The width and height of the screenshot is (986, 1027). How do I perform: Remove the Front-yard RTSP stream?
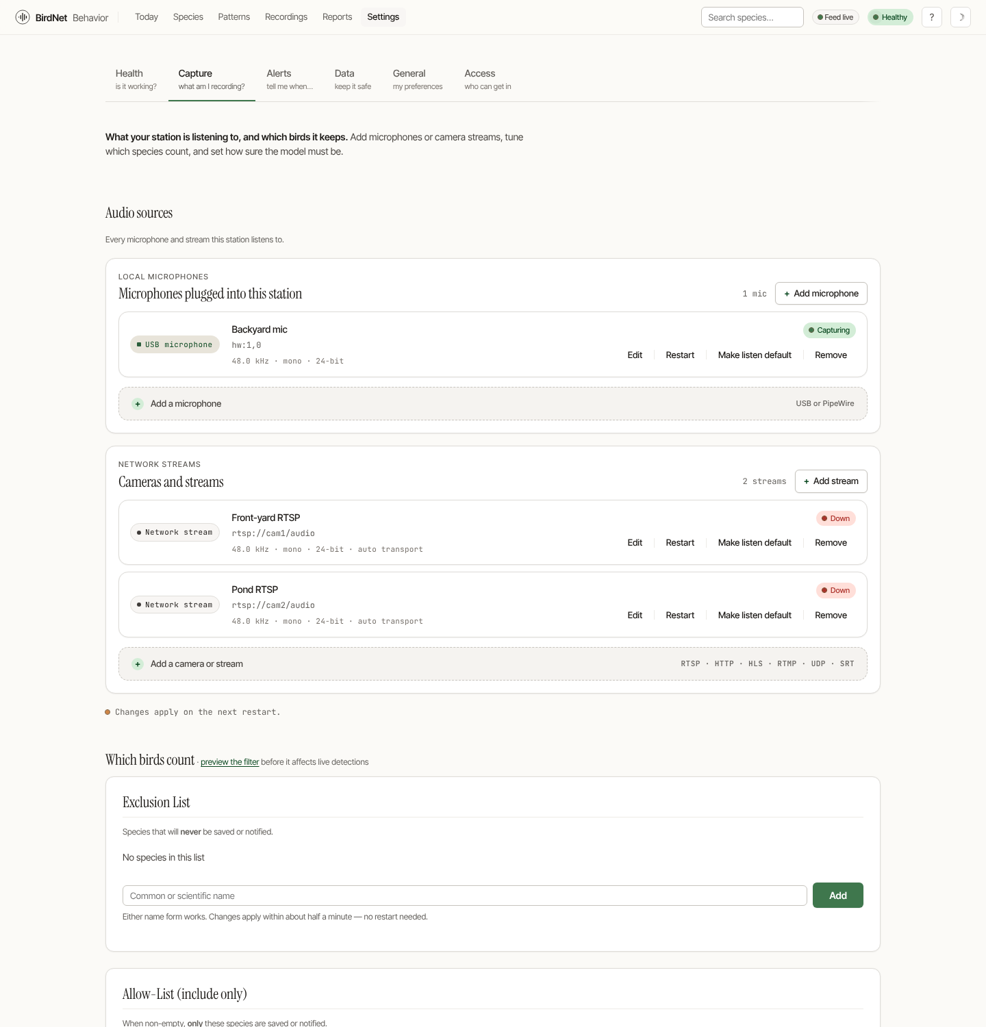click(831, 543)
